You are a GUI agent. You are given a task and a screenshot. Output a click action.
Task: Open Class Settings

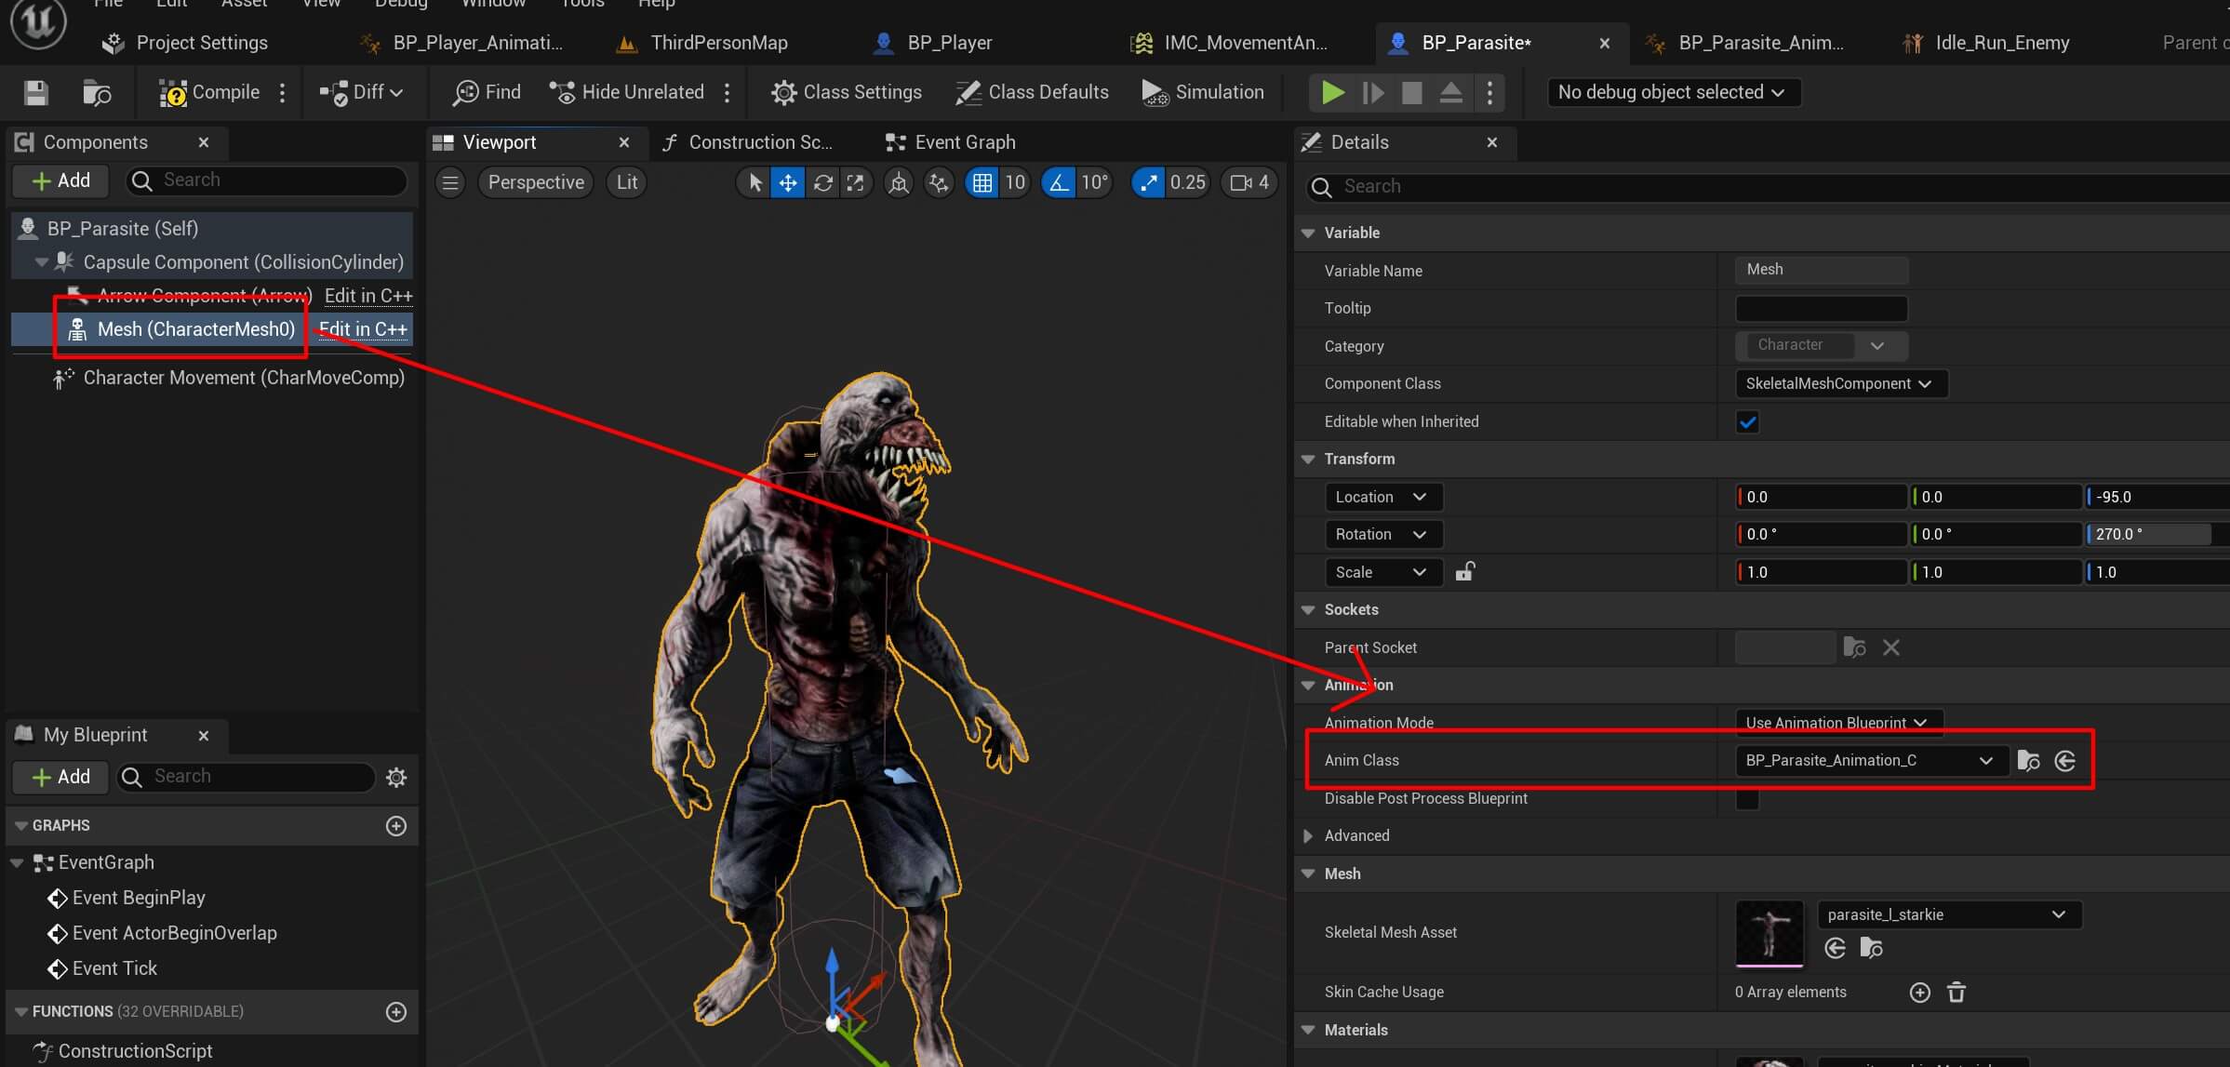pos(847,92)
